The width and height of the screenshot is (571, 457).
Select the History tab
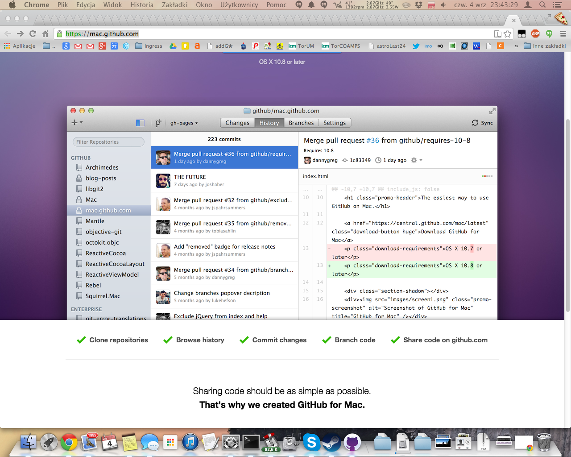(x=269, y=123)
